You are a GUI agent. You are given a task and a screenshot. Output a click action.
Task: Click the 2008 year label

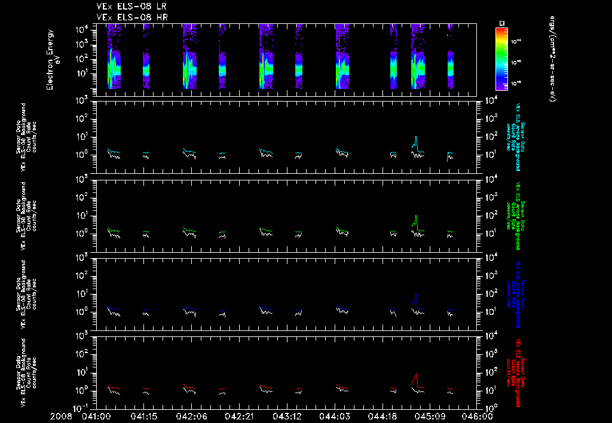pyautogui.click(x=62, y=416)
